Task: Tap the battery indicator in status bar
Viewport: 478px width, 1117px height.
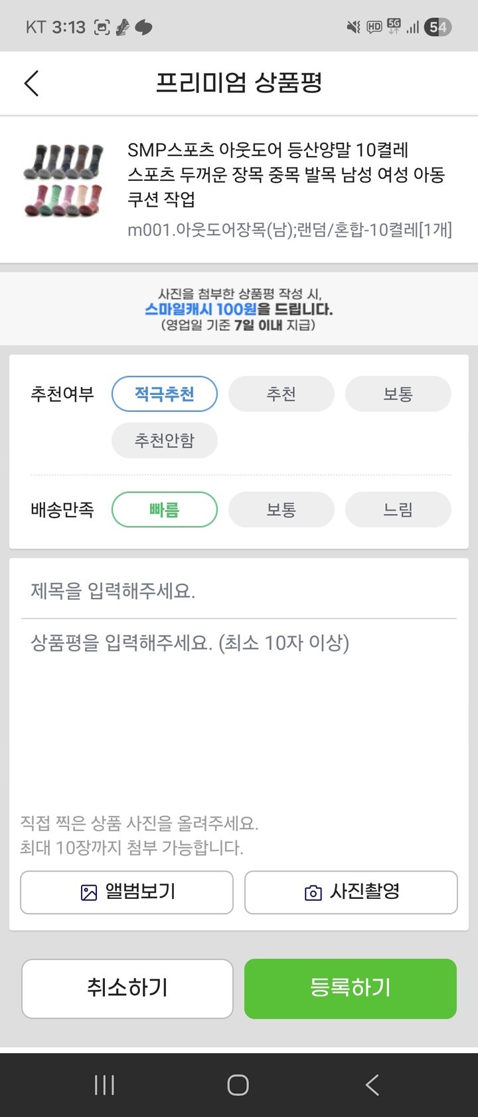Action: point(438,27)
